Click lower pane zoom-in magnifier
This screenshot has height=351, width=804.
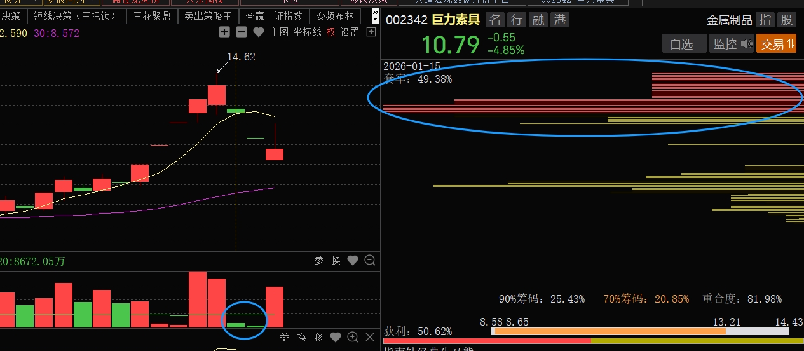click(353, 337)
